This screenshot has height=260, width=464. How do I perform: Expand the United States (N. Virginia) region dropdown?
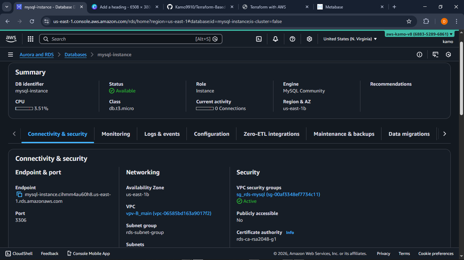coord(350,39)
